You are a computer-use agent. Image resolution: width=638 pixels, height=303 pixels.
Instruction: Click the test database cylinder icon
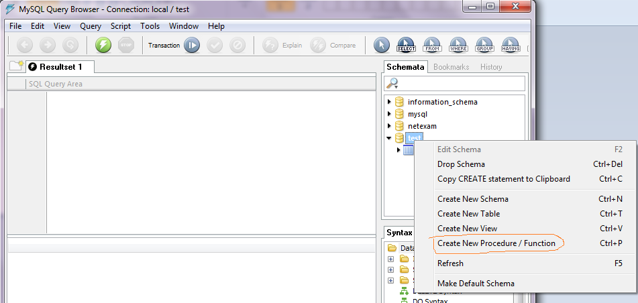click(399, 138)
